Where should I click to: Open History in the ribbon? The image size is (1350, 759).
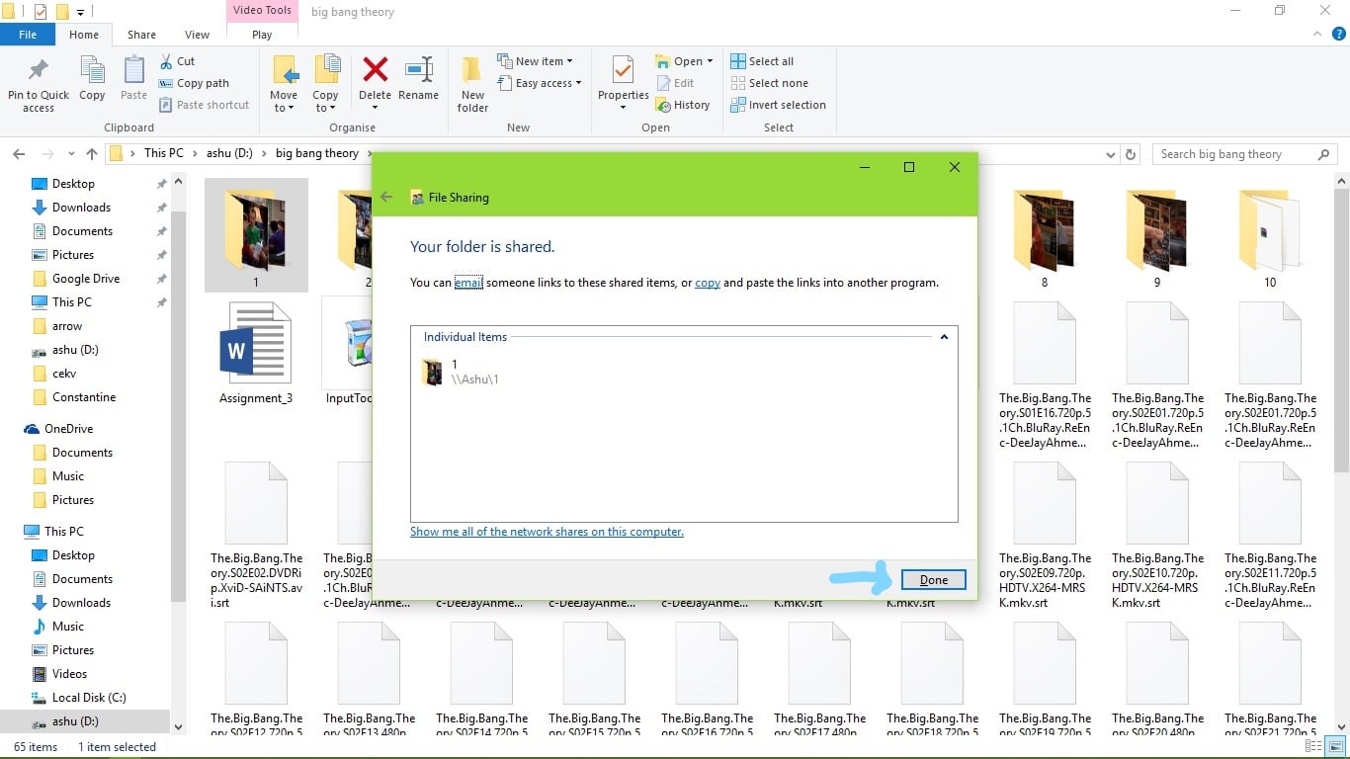coord(683,105)
